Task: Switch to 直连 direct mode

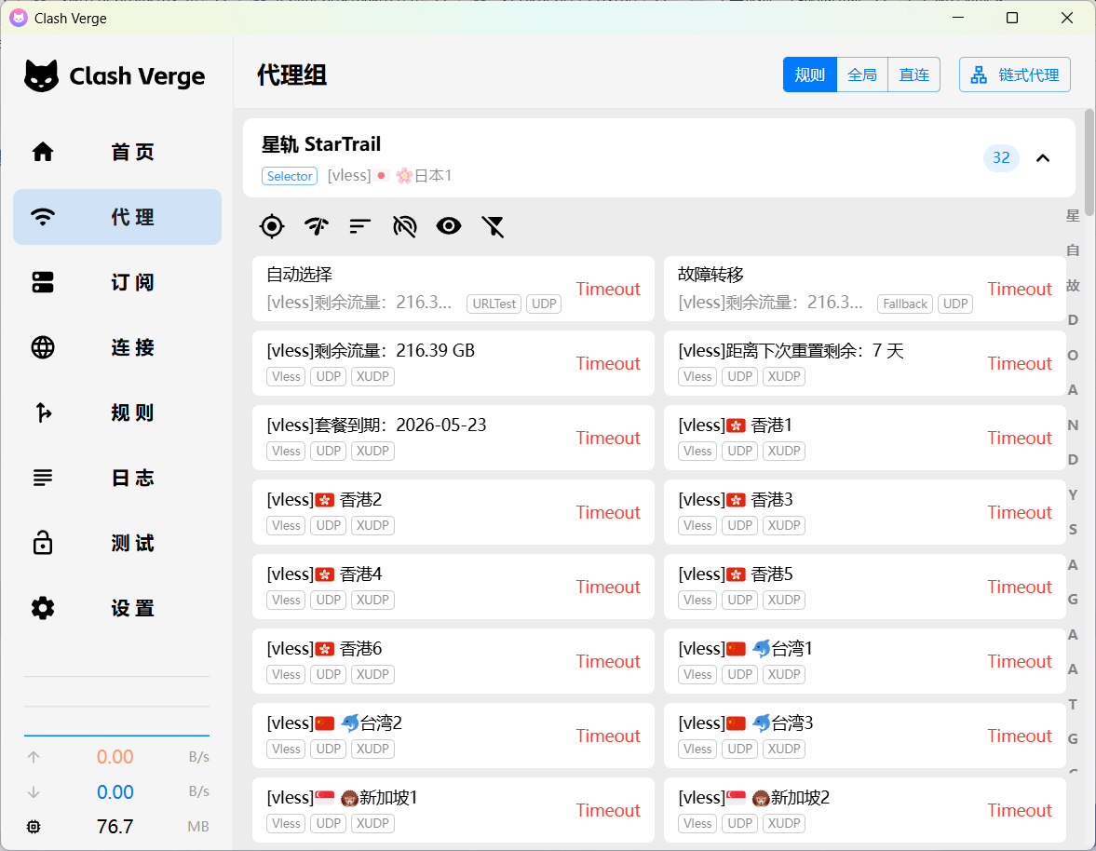Action: pyautogui.click(x=913, y=75)
